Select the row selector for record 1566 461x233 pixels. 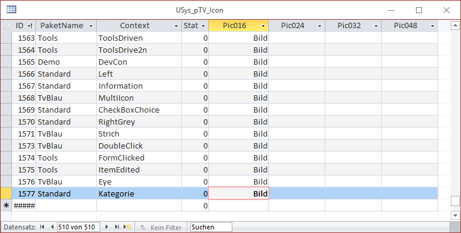(x=6, y=74)
